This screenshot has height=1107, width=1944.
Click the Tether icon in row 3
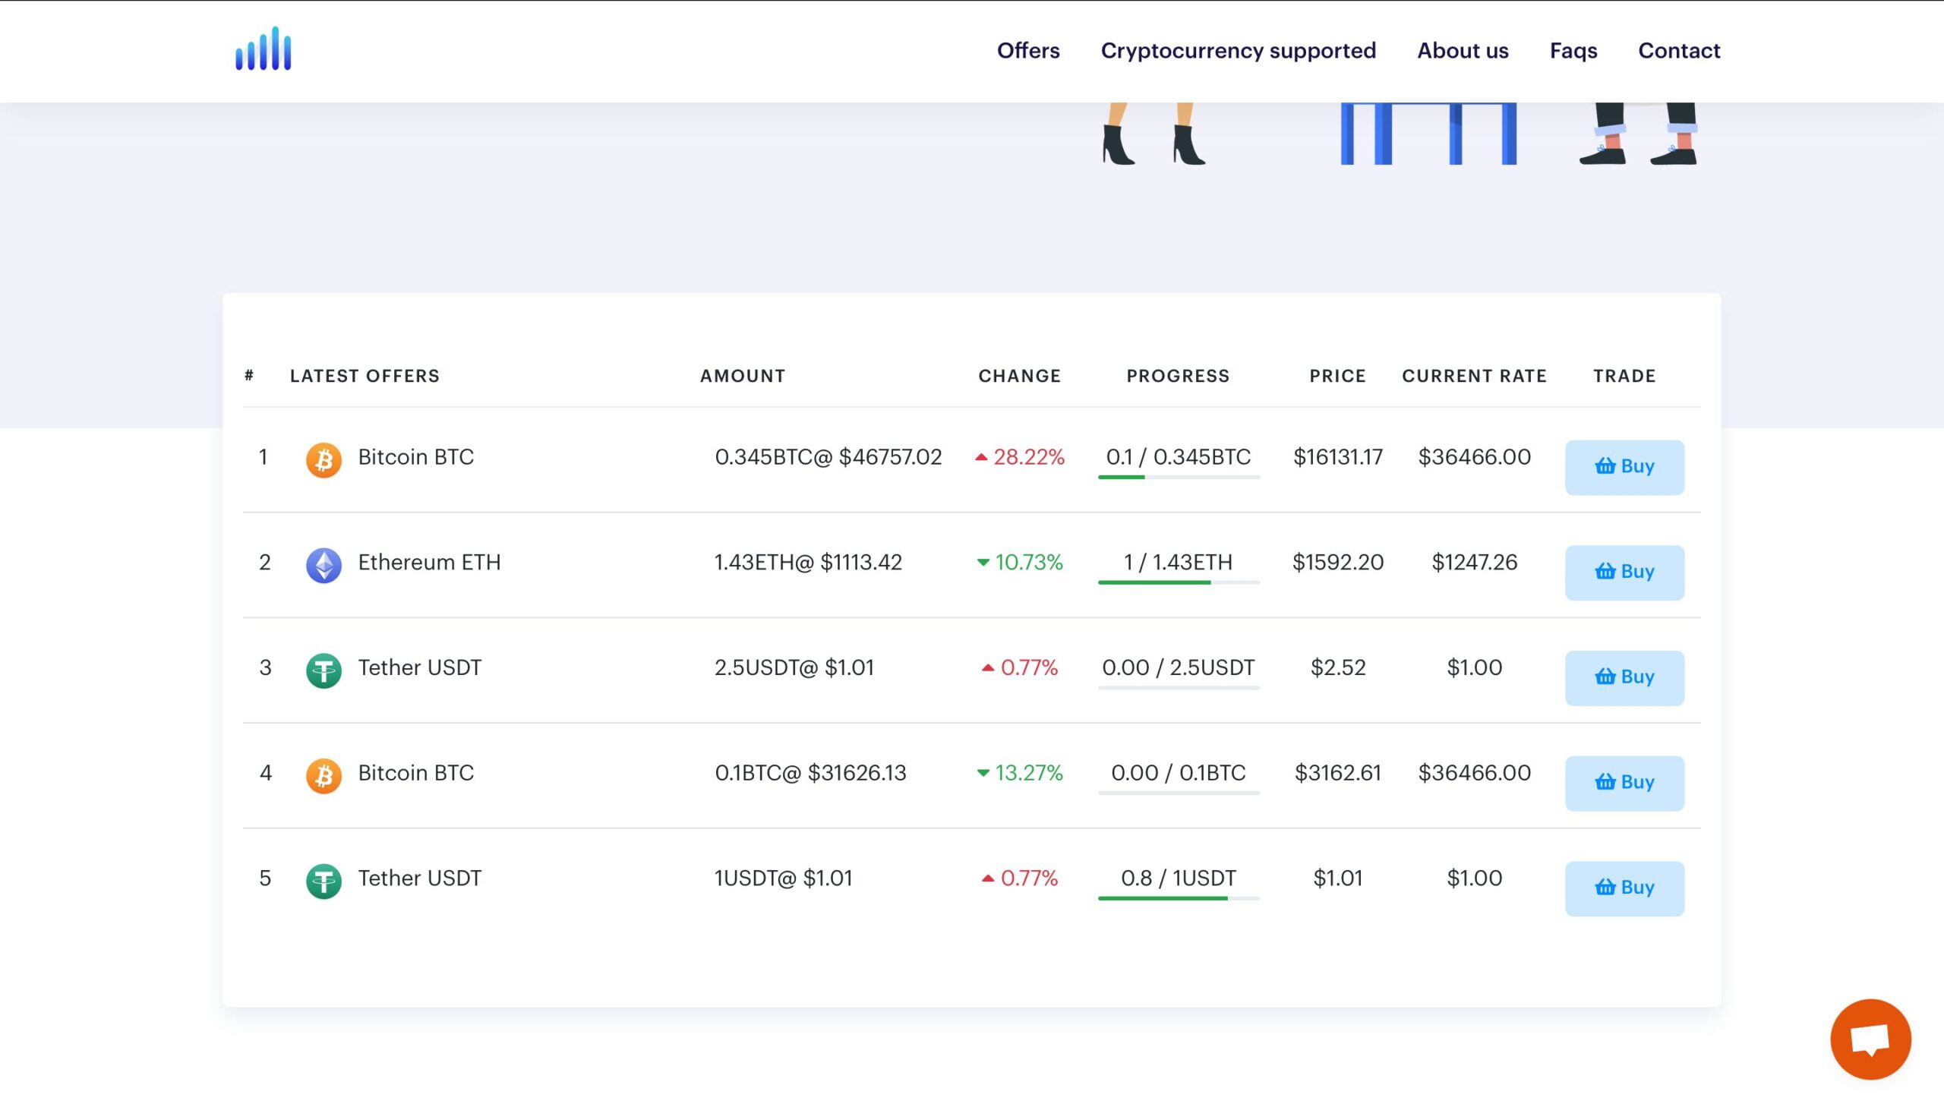[323, 670]
